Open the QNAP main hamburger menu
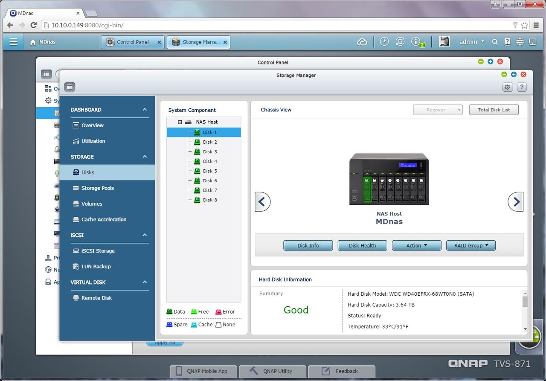The width and height of the screenshot is (546, 381). pyautogui.click(x=13, y=42)
